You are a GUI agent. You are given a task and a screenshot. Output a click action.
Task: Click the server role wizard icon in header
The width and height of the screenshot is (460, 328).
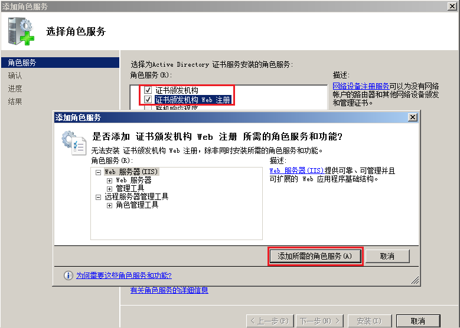coord(21,31)
